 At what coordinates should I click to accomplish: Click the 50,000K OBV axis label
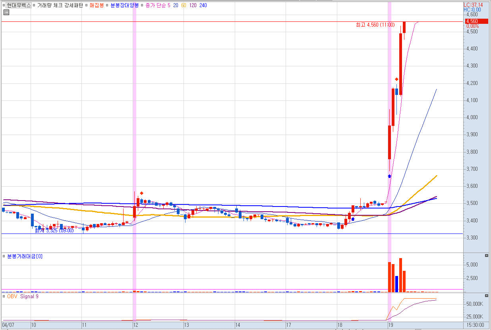click(x=474, y=304)
